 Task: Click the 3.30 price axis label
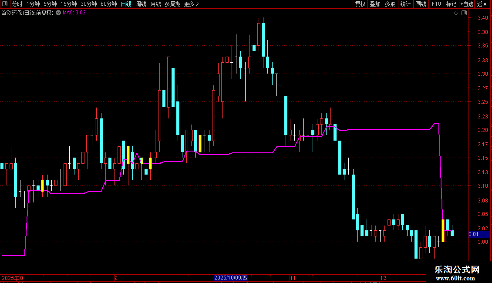(x=482, y=74)
